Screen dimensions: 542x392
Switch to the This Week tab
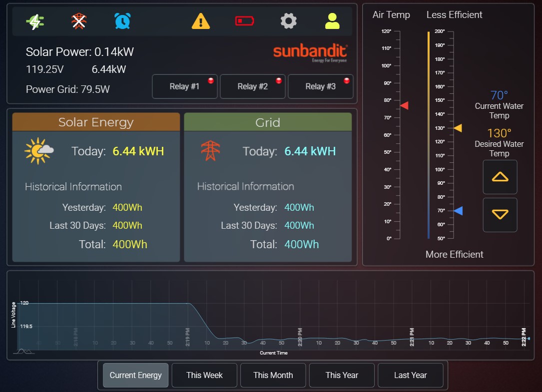(204, 375)
